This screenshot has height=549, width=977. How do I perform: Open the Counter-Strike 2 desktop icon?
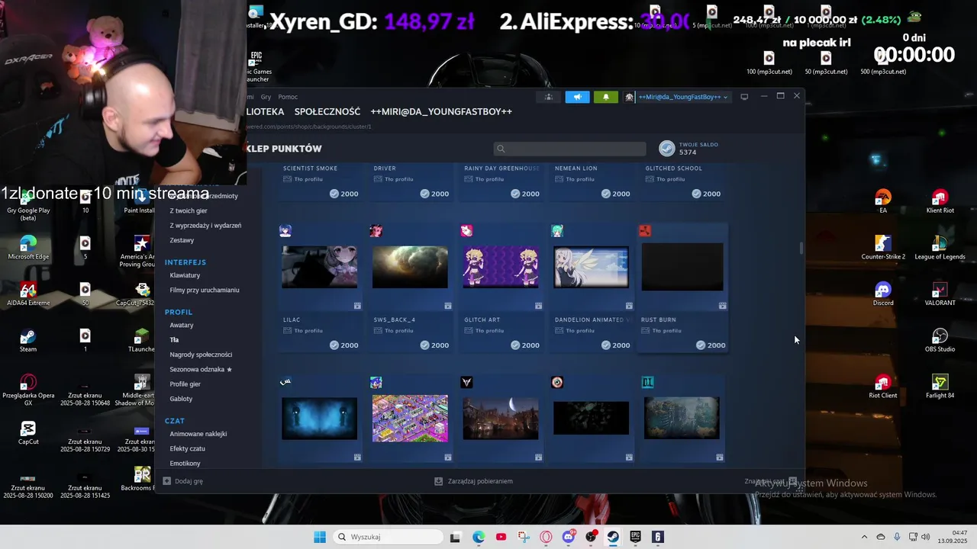point(883,248)
